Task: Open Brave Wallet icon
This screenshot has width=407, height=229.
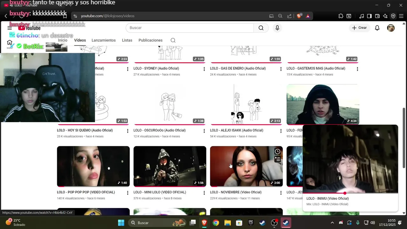Action: (x=377, y=16)
